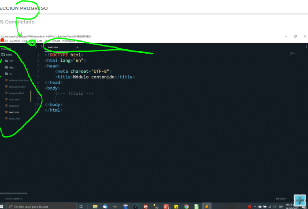Open formularios.html in the folder tree
The height and width of the screenshot is (209, 308).
[17, 86]
